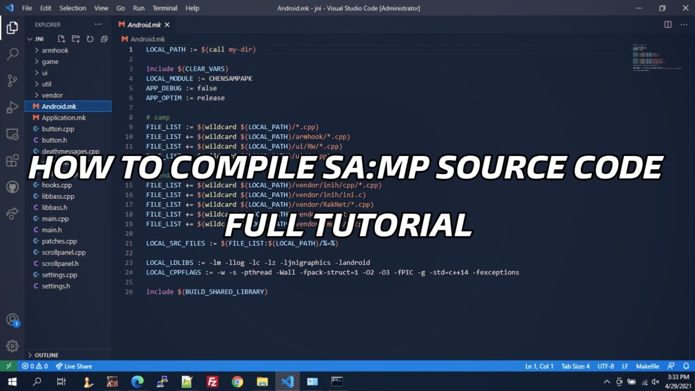This screenshot has height=391, width=695.
Task: Open the Run menu
Action: 138,8
